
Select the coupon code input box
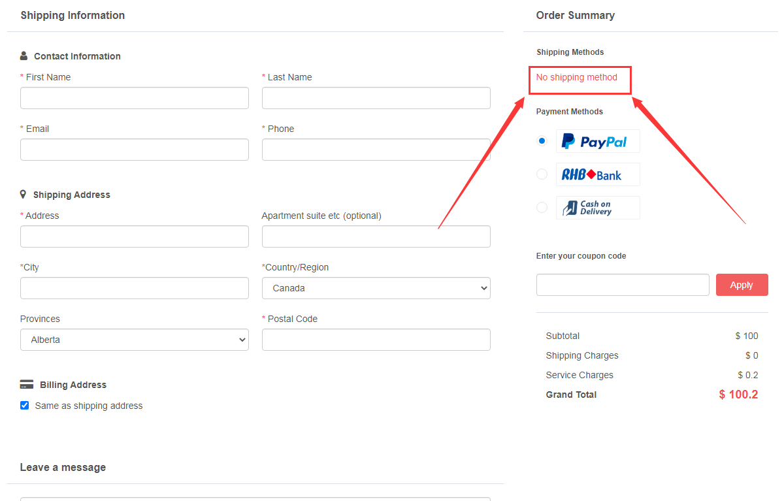622,285
